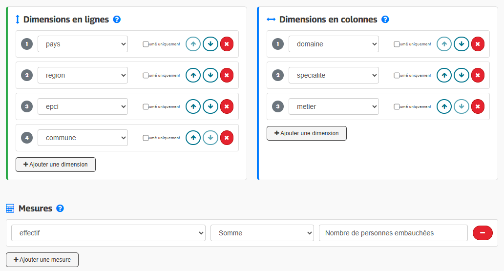Click the measure label field 'Nombre de personnes embauchées'

pyautogui.click(x=393, y=233)
